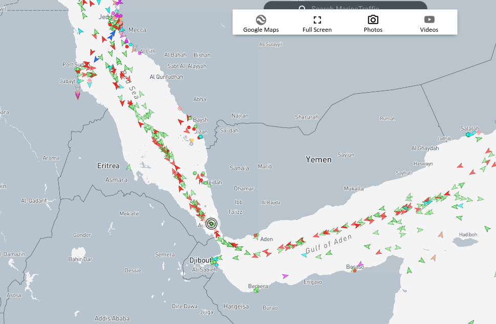Click the camera Photos icon
This screenshot has height=324, width=496.
(x=373, y=19)
